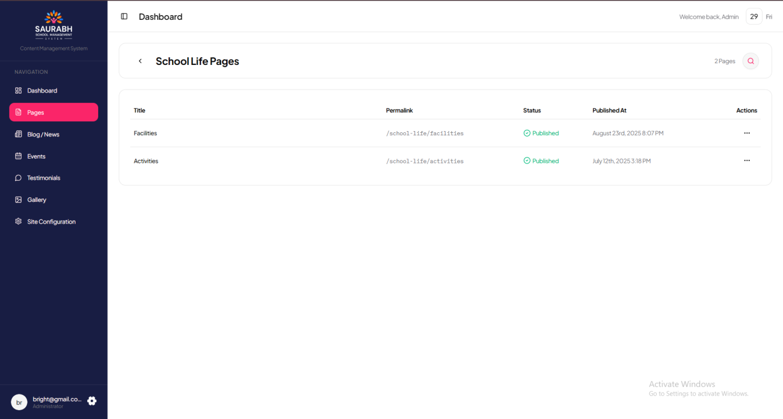Viewport: 783px width, 419px height.
Task: Click the Published status of Activities
Action: (541, 161)
